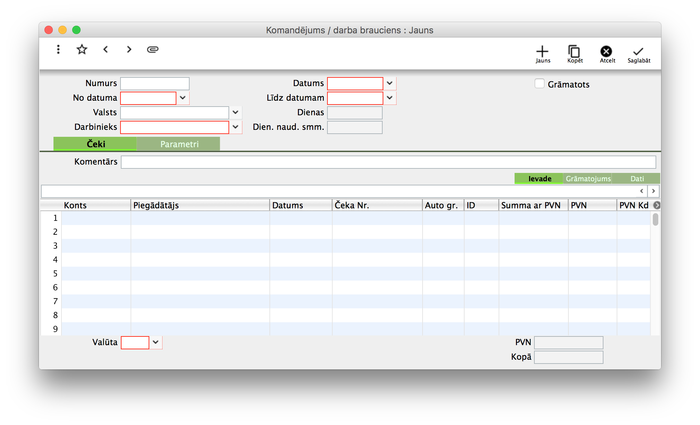Toggle the Grāmatots checkbox
The image size is (700, 425).
click(x=540, y=84)
